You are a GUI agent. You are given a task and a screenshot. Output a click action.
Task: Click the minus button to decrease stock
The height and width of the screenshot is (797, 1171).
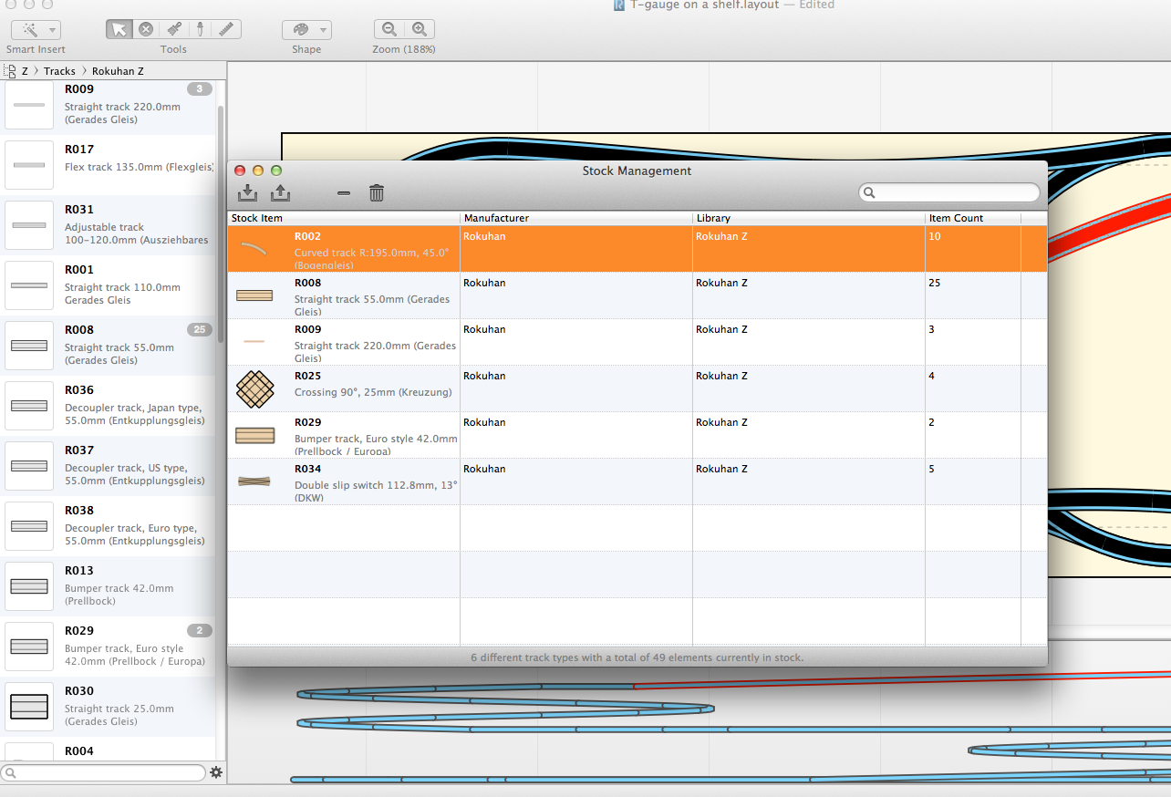[344, 192]
